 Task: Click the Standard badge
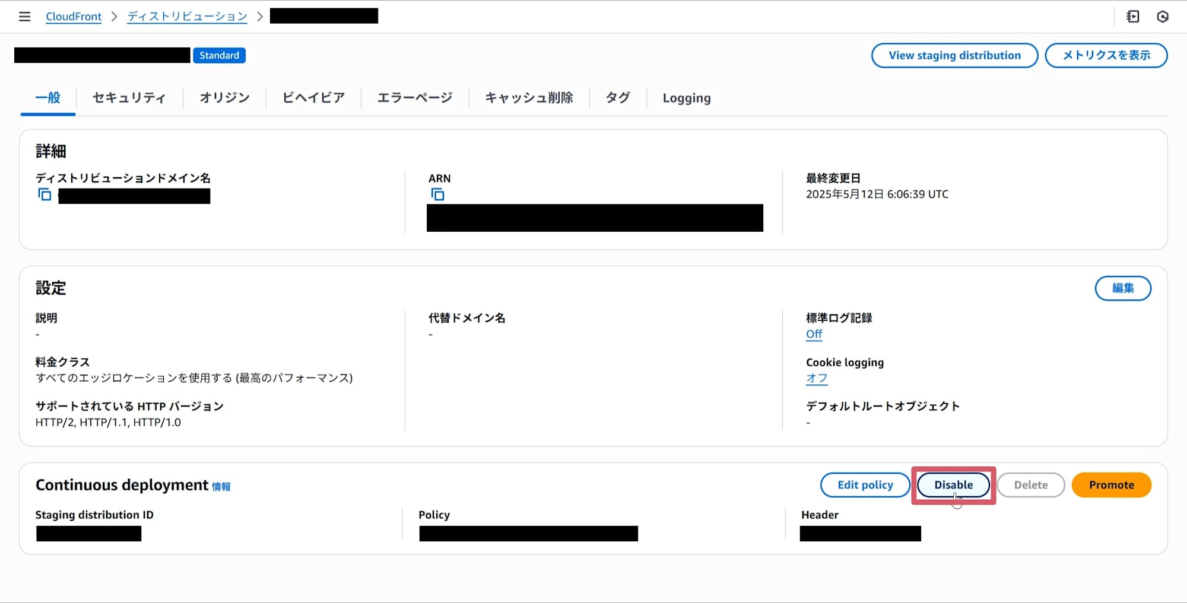(x=219, y=55)
